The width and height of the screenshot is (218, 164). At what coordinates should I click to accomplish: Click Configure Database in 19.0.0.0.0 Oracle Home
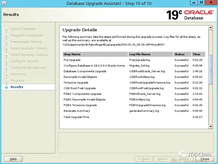(94, 66)
